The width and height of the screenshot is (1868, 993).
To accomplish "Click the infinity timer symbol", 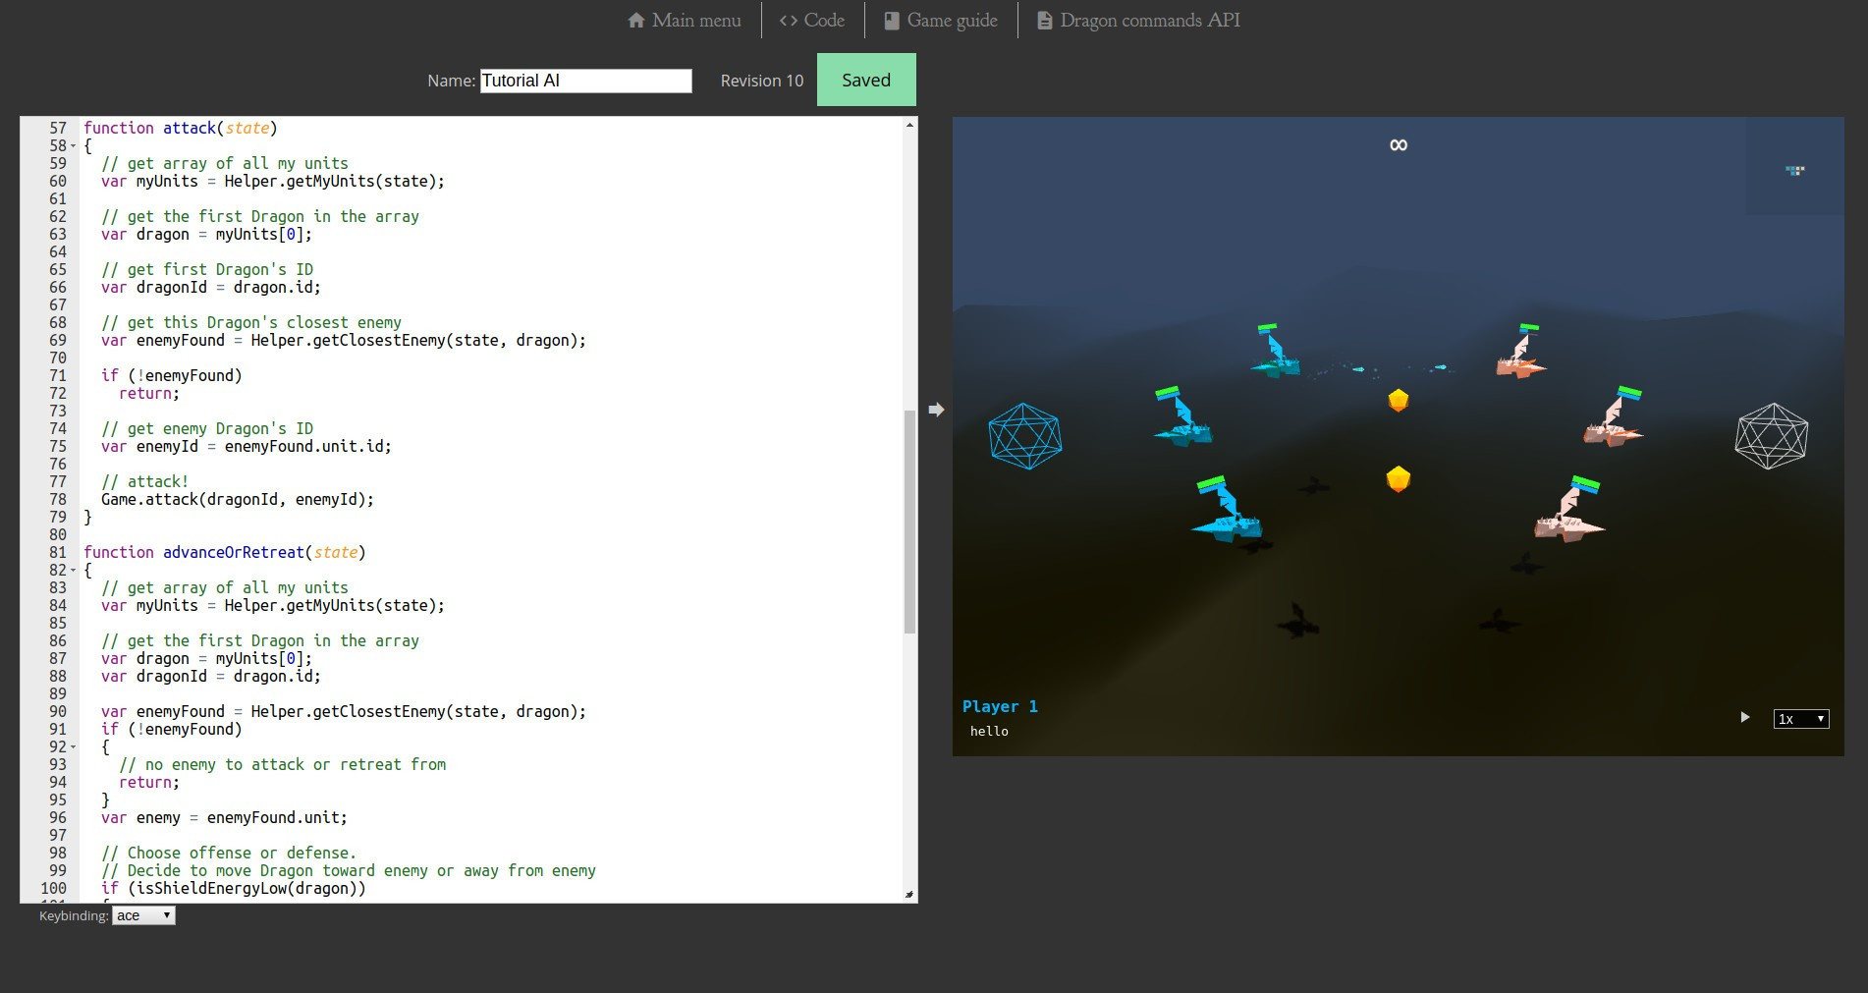I will tap(1399, 145).
